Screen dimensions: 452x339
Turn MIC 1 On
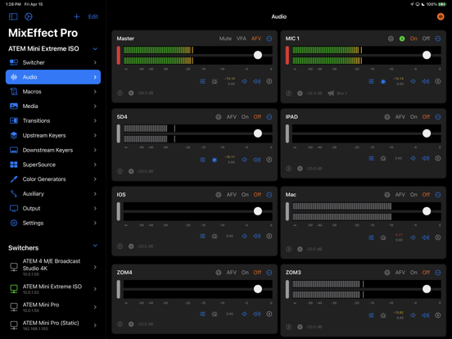click(x=414, y=38)
